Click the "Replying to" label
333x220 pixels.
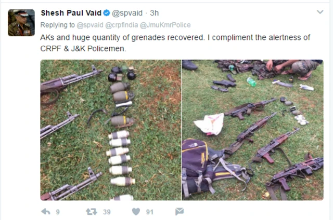[58, 25]
